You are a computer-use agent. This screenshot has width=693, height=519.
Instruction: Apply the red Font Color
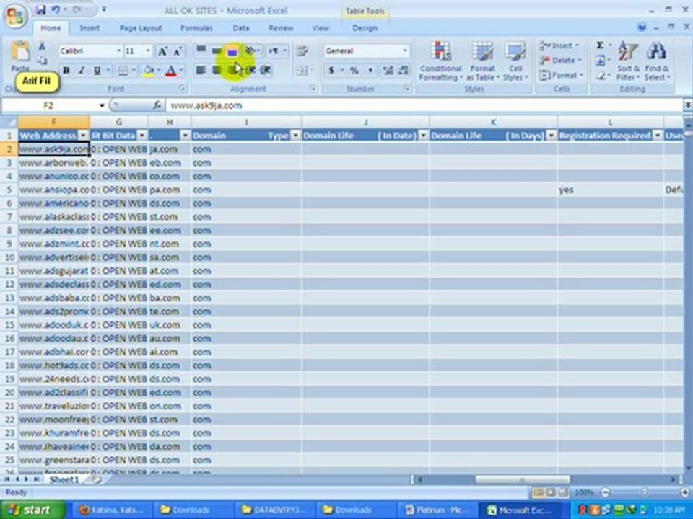[x=171, y=71]
